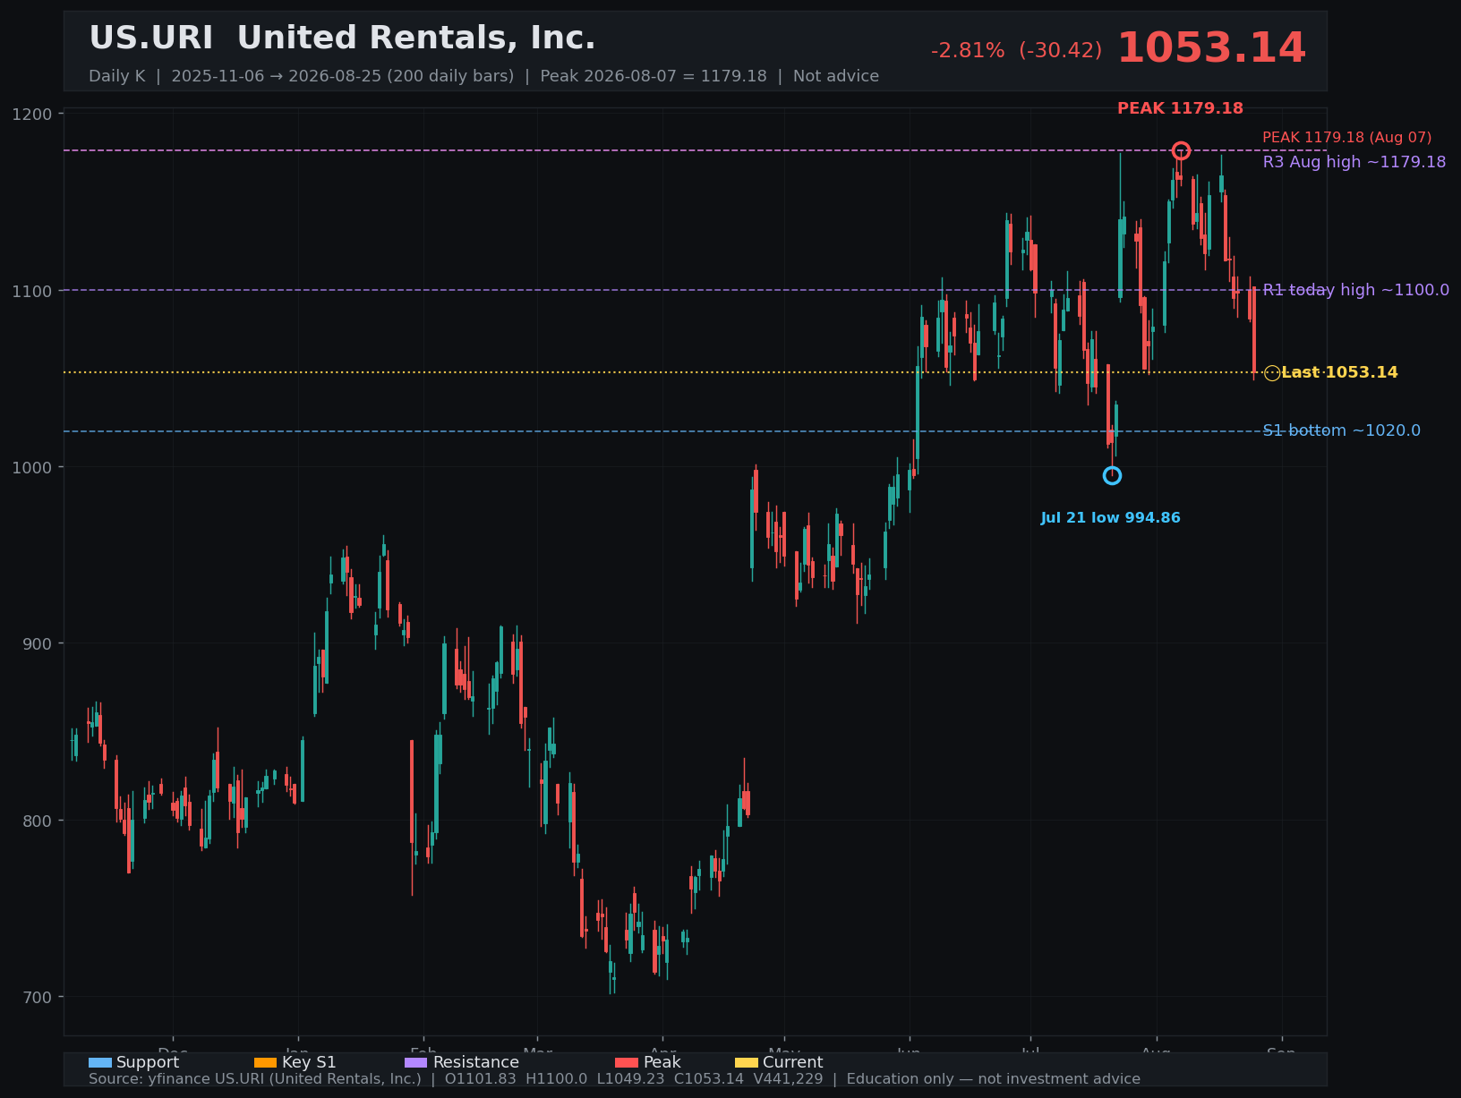Click the 900 y-axis tick label
1461x1098 pixels.
tap(38, 644)
